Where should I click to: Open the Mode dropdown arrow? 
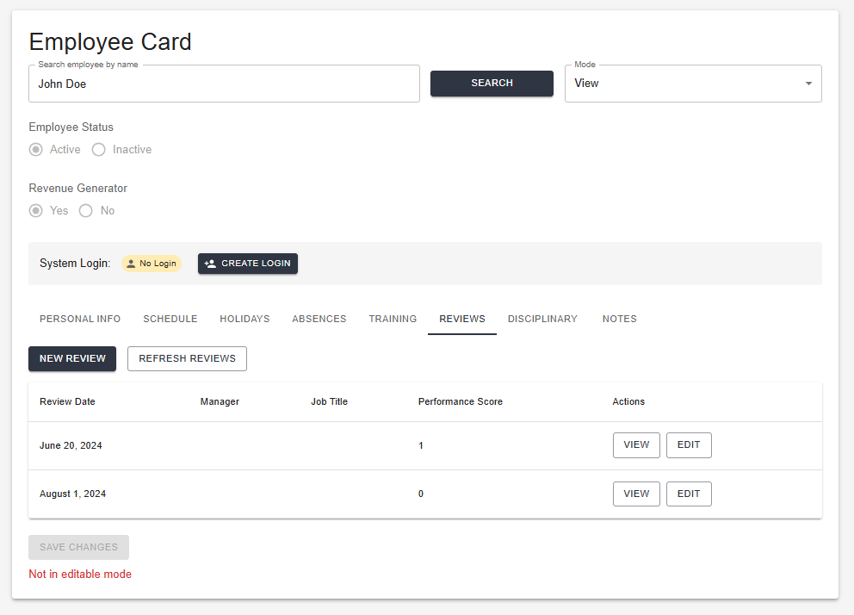tap(808, 84)
